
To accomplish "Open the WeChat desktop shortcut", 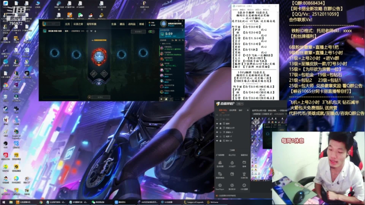I will (80, 16).
